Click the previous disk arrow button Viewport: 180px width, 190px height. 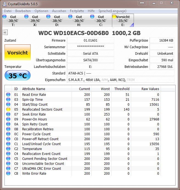click(5, 33)
